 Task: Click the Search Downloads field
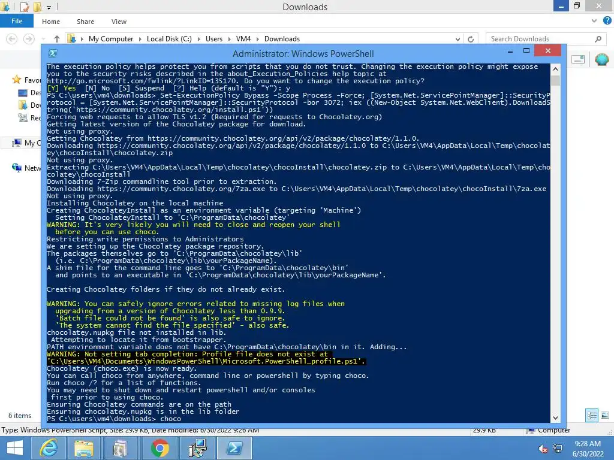pyautogui.click(x=540, y=39)
